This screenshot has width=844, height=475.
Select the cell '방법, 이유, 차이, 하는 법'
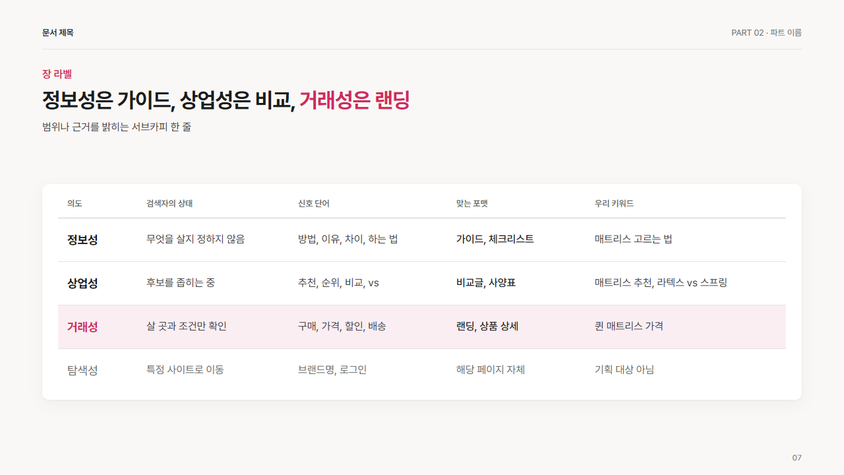(347, 239)
